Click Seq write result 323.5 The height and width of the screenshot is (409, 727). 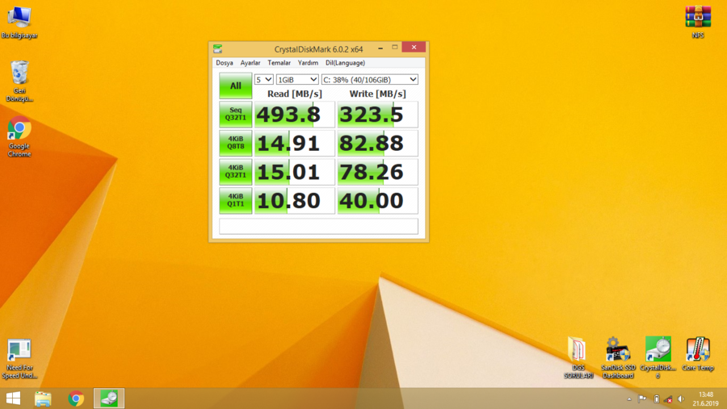point(377,115)
